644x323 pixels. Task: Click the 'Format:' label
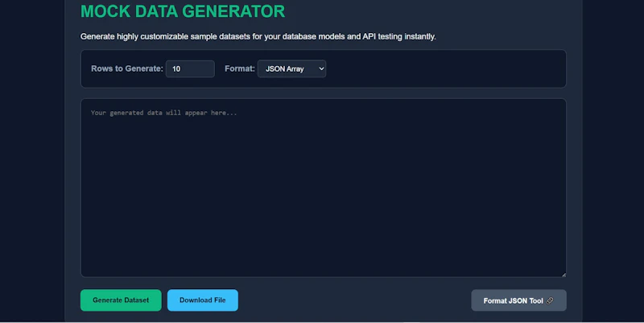tap(239, 68)
